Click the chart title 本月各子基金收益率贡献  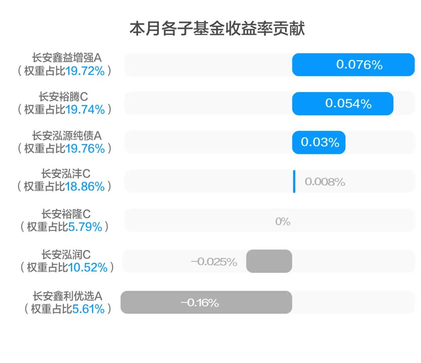(217, 29)
